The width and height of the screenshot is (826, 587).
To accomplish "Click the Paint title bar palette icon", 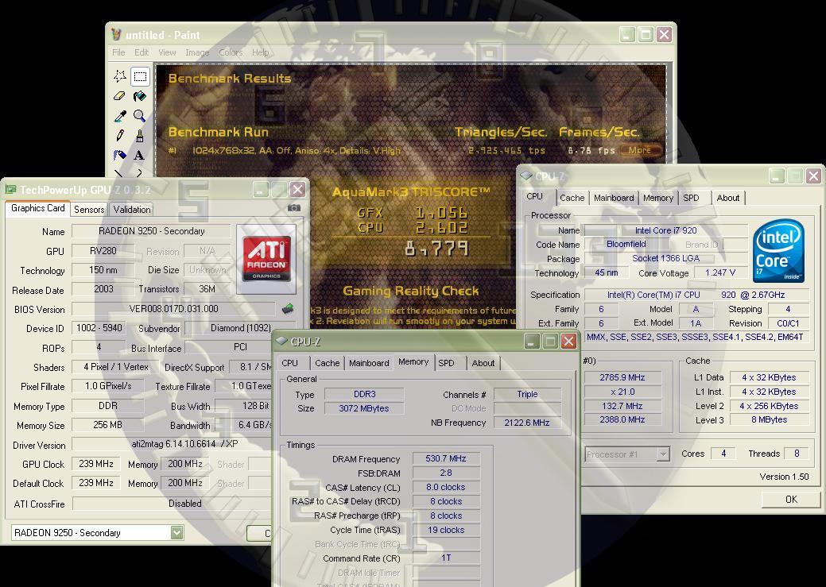I will pos(116,35).
